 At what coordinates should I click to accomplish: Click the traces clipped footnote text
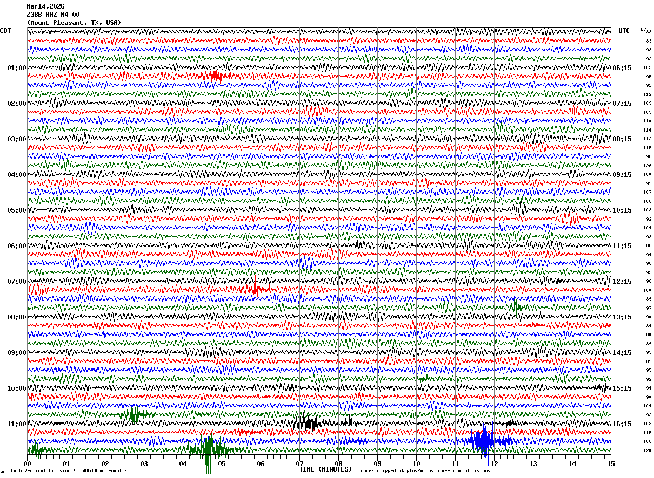(424, 470)
